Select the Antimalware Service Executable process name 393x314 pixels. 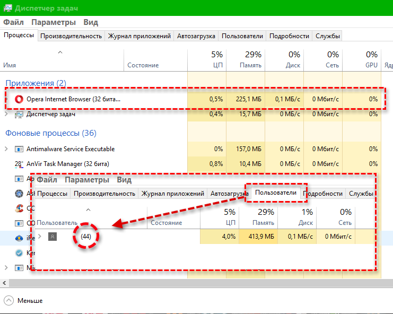pos(71,149)
